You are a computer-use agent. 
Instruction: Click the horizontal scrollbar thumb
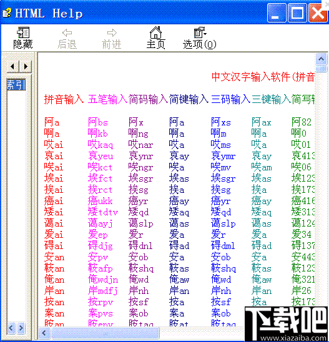click(x=106, y=333)
